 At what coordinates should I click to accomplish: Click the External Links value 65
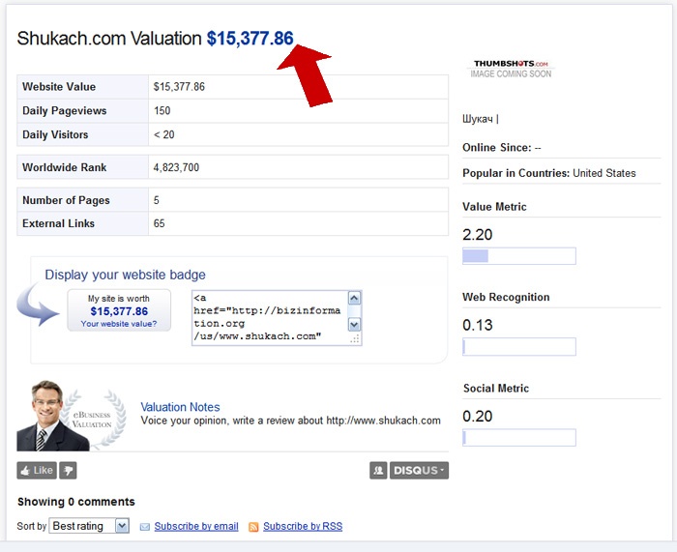(x=159, y=223)
